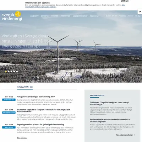Image resolution: width=142 pixels, height=142 pixels.
Task: Open the PRESSRUM link
Action: tap(122, 16)
